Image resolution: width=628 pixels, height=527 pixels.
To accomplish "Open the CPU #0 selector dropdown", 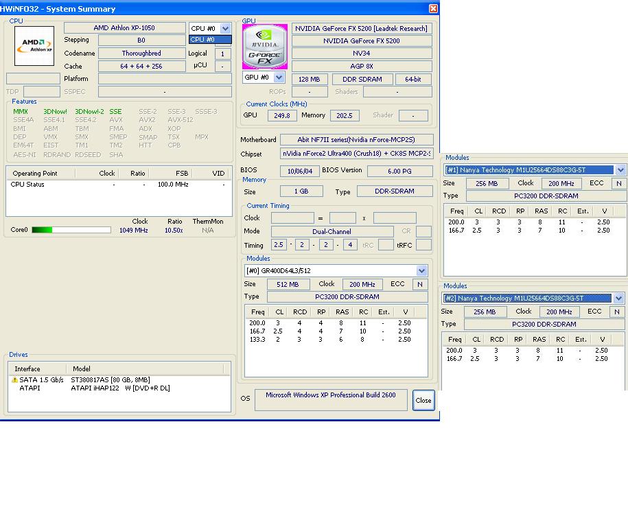I will point(226,28).
